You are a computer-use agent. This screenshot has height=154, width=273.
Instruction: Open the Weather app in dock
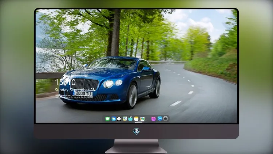(x=113, y=119)
